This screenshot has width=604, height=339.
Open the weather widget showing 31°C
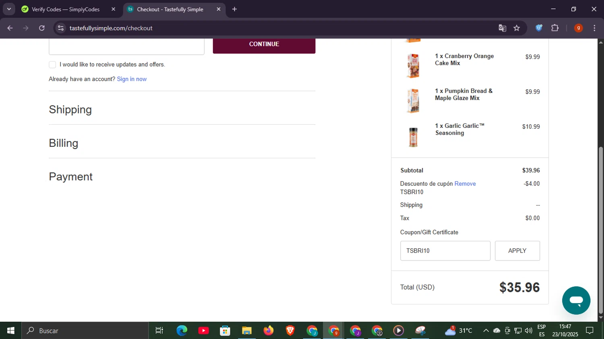pos(458,331)
